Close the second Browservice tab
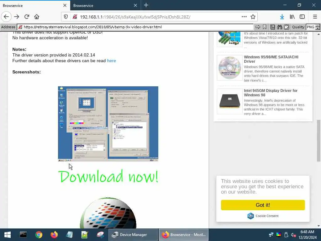This screenshot has width=321, height=241. [x=135, y=6]
